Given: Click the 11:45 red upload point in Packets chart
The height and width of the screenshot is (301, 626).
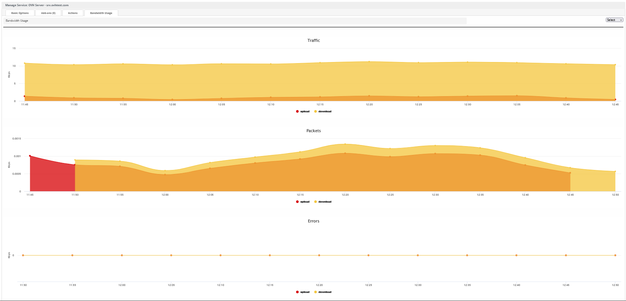Looking at the screenshot, I should 30,156.
